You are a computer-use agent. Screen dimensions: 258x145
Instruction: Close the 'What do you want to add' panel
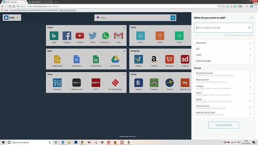coord(252,18)
